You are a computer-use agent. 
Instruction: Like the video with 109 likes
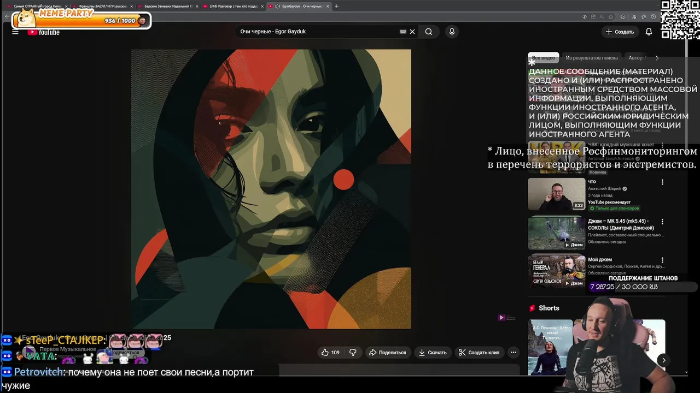click(330, 353)
